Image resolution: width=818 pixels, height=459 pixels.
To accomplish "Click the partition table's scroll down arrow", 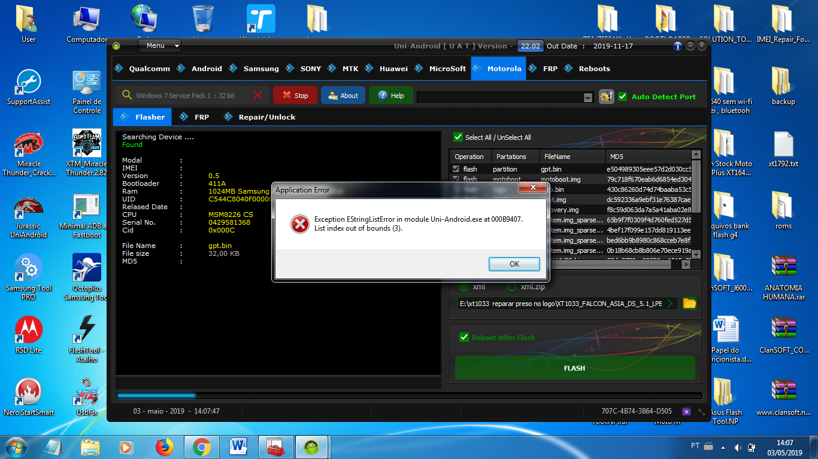I will 696,254.
